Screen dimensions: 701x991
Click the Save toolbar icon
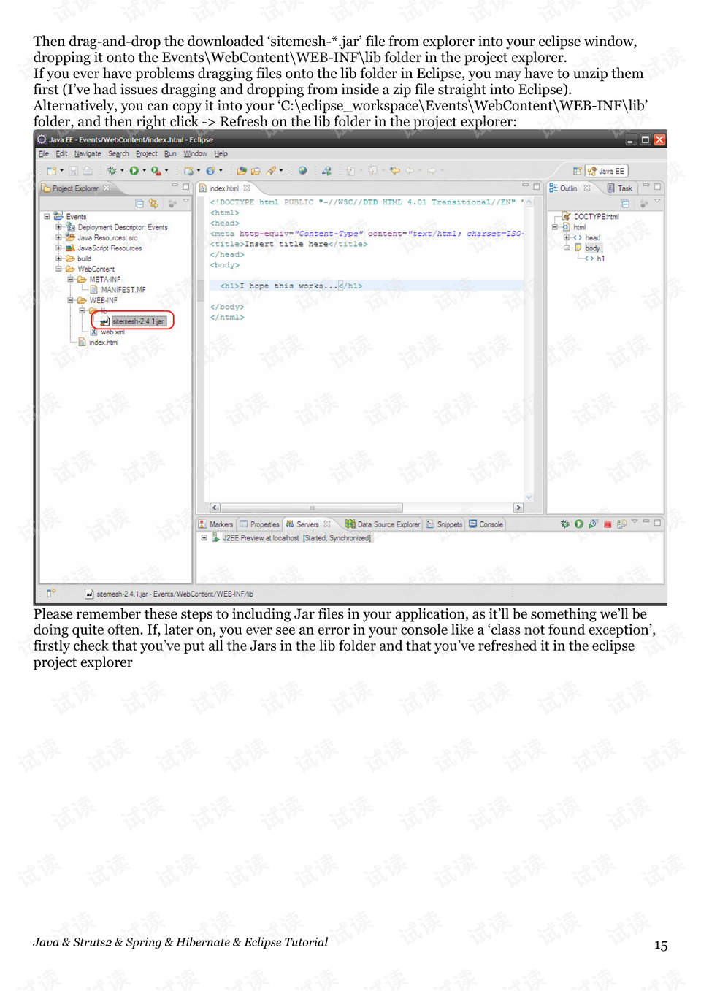point(73,171)
